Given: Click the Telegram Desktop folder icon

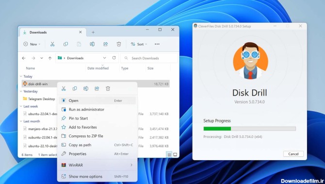Looking at the screenshot, I should [x=25, y=99].
